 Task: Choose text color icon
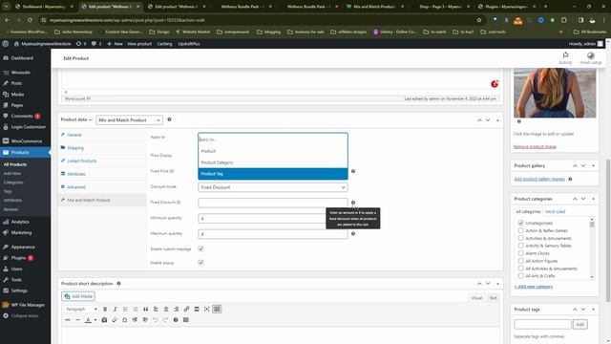pos(88,320)
